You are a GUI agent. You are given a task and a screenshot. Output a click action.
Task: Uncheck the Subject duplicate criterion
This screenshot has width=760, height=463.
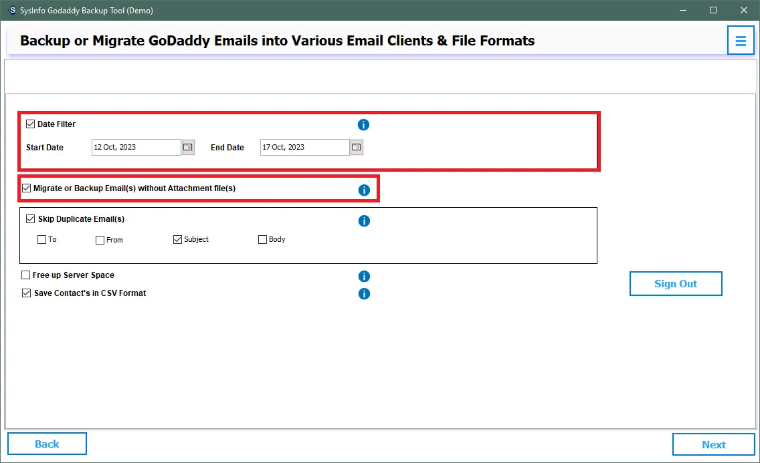coord(177,239)
